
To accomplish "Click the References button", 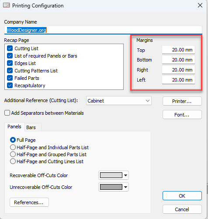I will [x=29, y=202].
